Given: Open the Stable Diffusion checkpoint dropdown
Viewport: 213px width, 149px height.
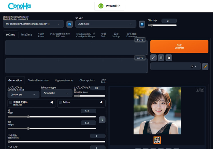Looking at the screenshot, I should [33, 24].
